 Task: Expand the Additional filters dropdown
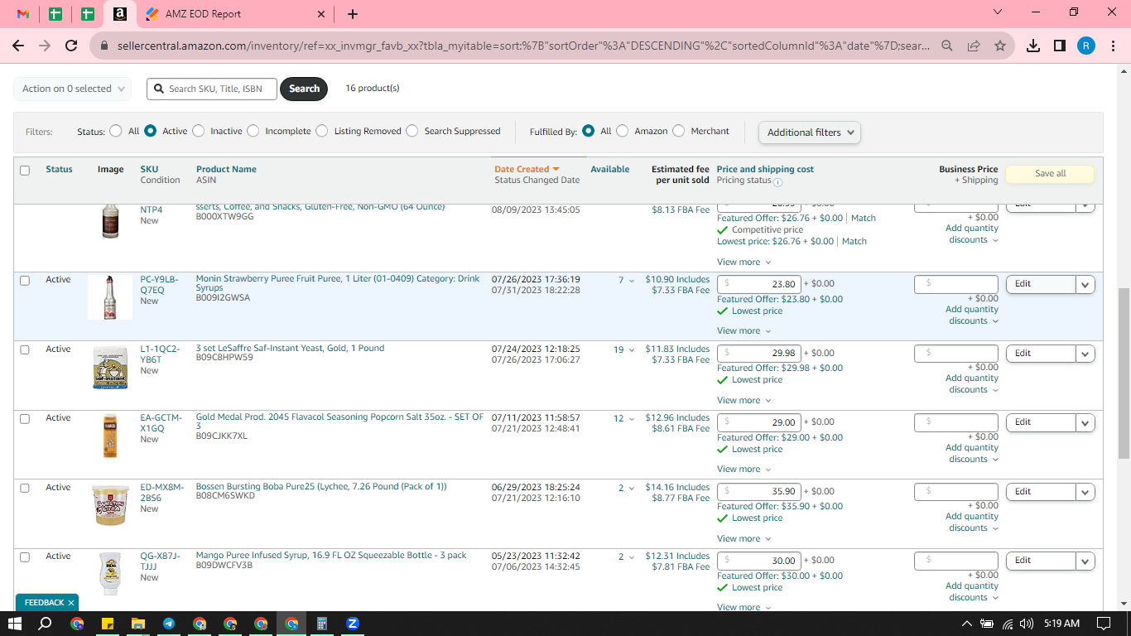point(810,132)
